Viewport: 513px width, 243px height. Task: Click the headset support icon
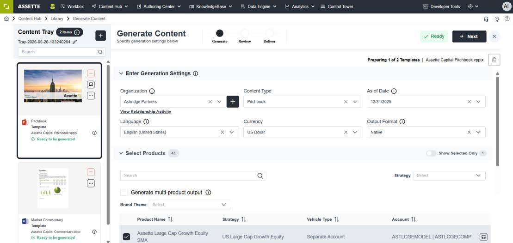point(486,19)
